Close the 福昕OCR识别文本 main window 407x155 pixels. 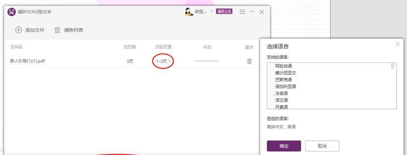[x=262, y=12]
